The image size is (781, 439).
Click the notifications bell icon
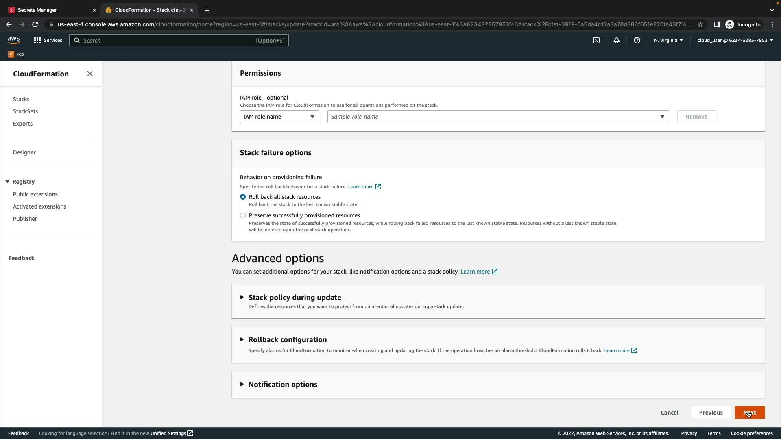click(617, 40)
